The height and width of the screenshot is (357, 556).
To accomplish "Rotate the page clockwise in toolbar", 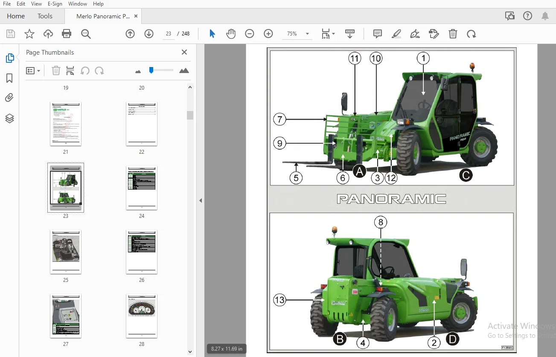I will point(472,34).
